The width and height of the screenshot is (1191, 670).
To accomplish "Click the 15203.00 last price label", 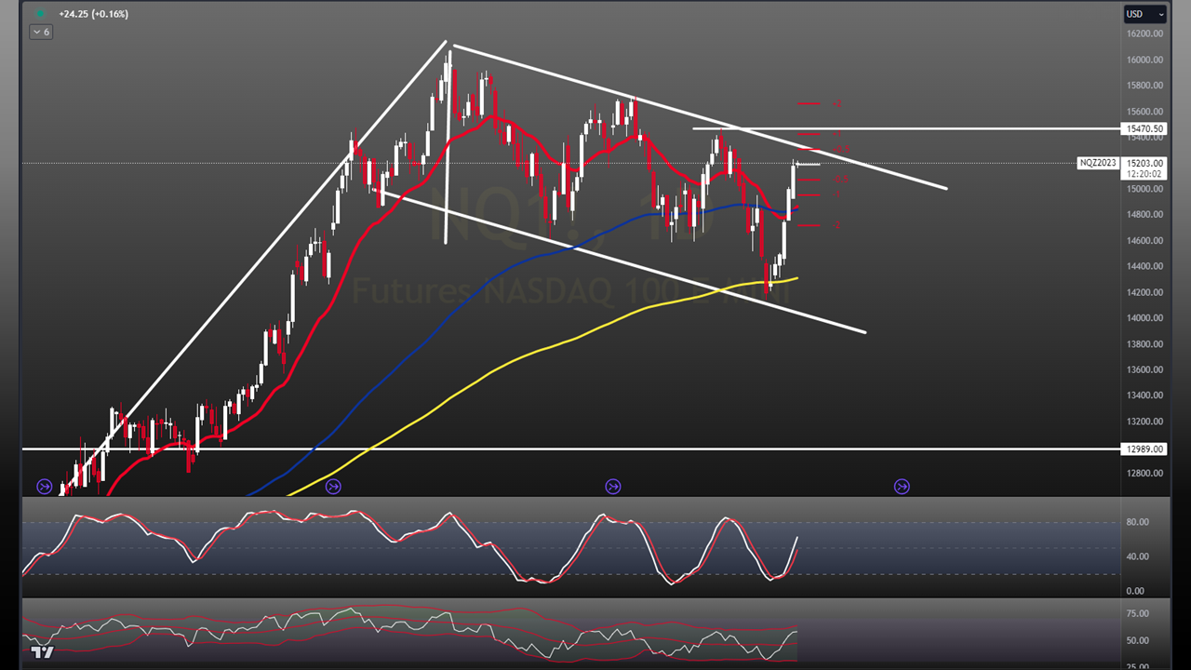I will point(1144,163).
